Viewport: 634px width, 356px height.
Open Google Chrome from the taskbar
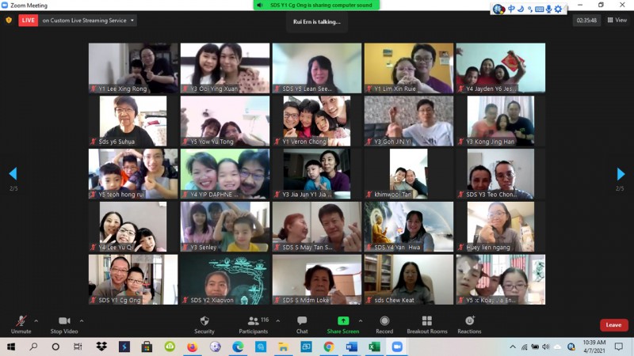tap(328, 347)
